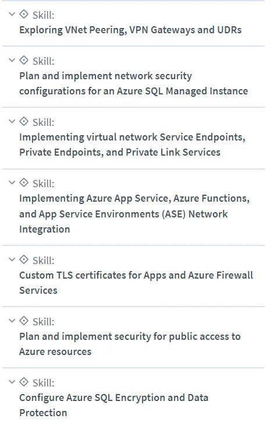Expand the Azure SQL Encryption skill chevron

(x=12, y=382)
